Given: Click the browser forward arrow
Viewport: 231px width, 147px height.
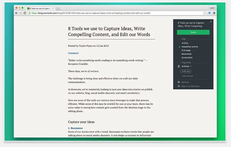Looking at the screenshot, I should coord(21,13).
